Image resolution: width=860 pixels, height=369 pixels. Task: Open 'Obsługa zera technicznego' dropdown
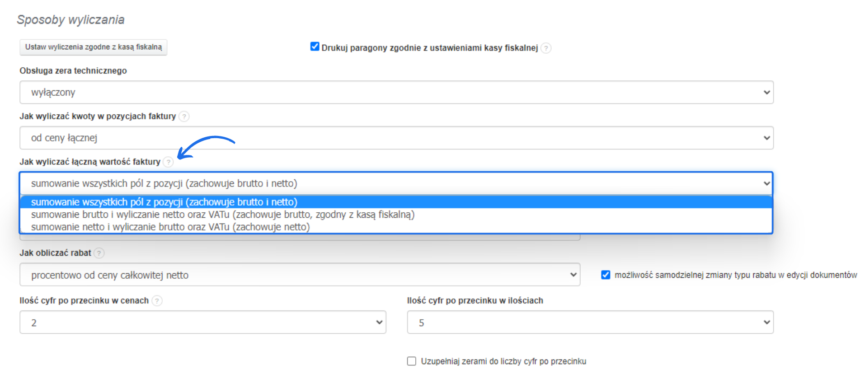coord(396,93)
